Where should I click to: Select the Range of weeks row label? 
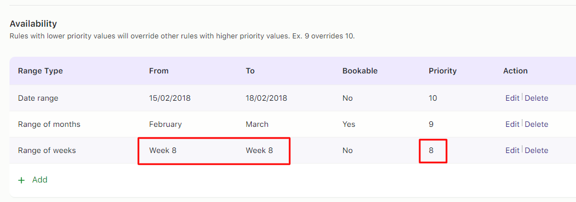click(47, 150)
